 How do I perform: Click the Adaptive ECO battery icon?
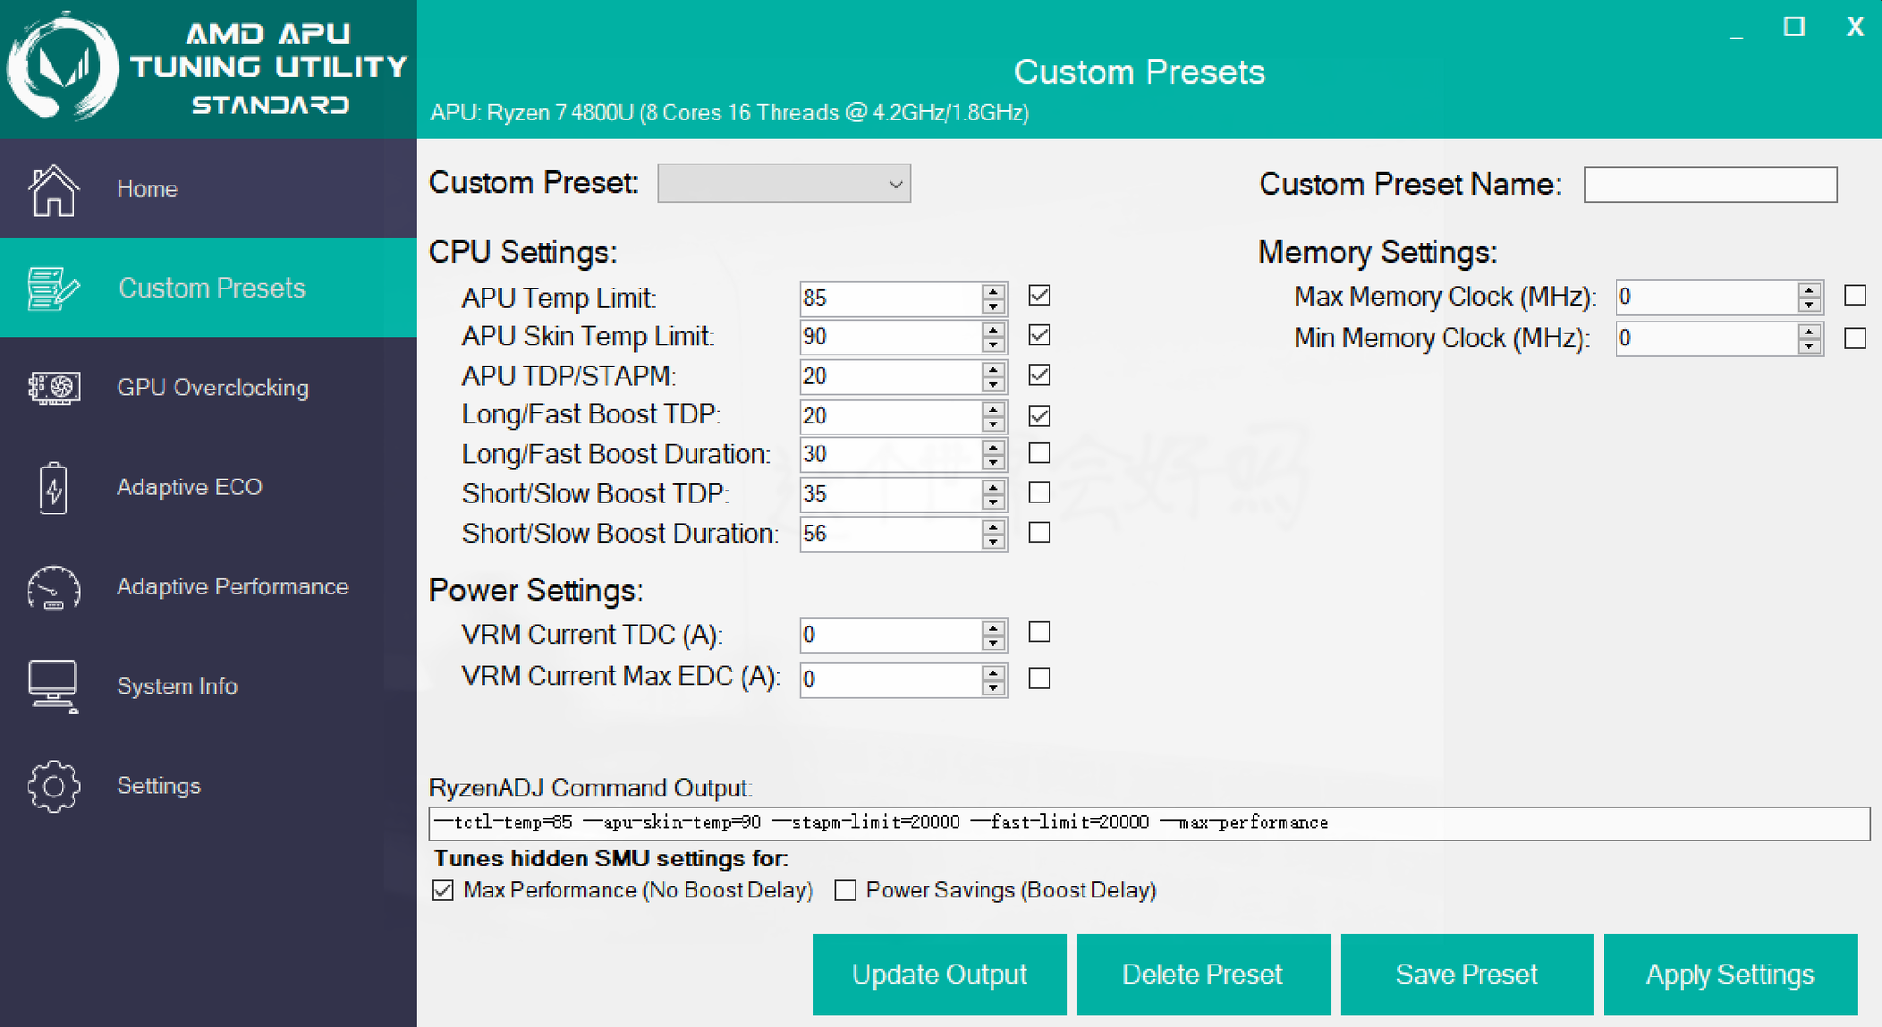pyautogui.click(x=53, y=488)
